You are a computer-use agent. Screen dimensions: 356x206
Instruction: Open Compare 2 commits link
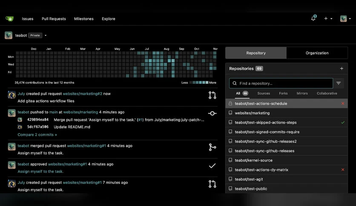click(37, 135)
